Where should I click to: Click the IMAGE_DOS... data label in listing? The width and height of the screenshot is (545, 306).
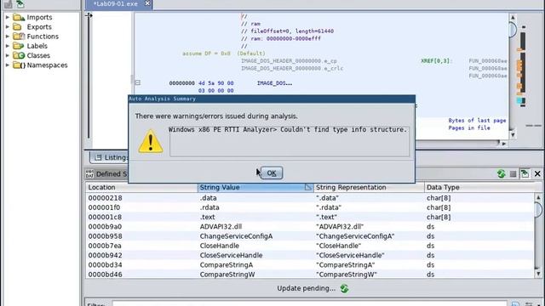[274, 83]
